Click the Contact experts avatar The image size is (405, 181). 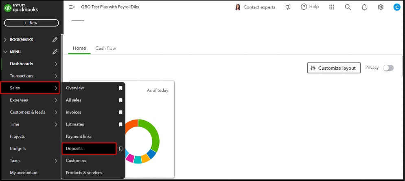[238, 7]
